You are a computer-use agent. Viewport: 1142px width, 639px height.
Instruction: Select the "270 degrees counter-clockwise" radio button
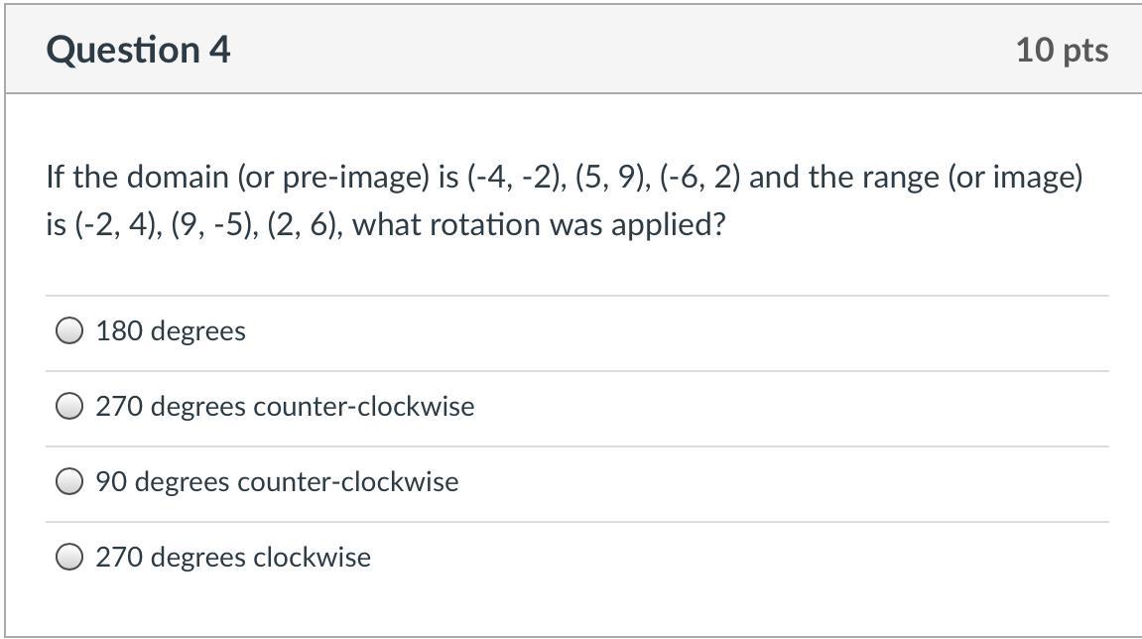[69, 407]
